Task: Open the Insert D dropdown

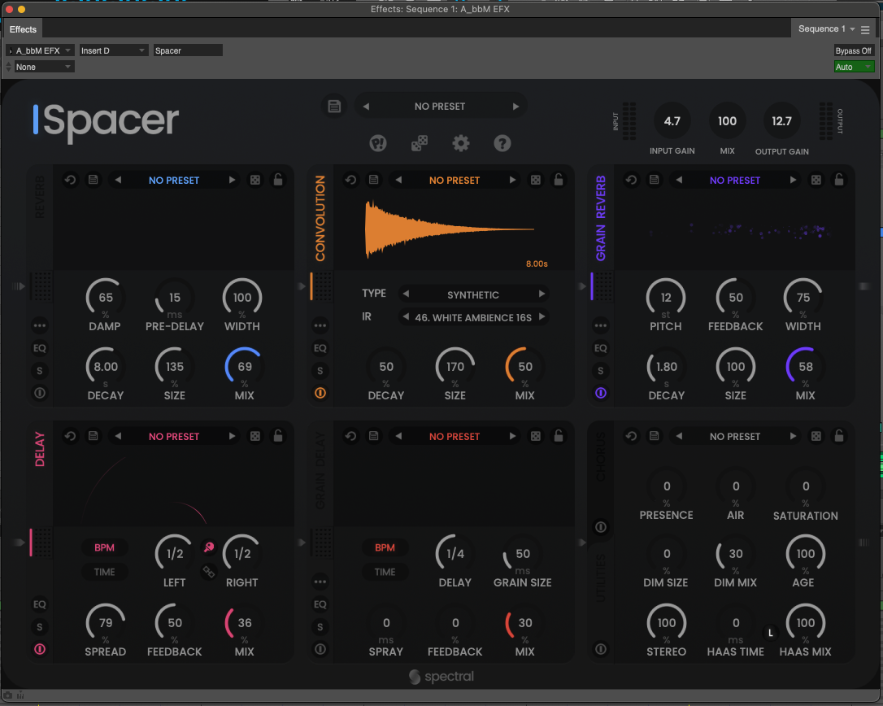Action: tap(114, 50)
